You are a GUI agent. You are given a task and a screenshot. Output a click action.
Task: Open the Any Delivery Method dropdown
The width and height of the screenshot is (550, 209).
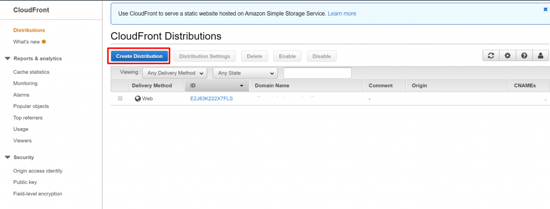[175, 73]
